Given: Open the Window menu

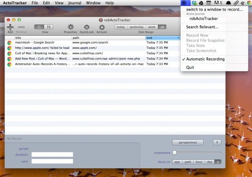Looking at the screenshot, I should point(93,3).
